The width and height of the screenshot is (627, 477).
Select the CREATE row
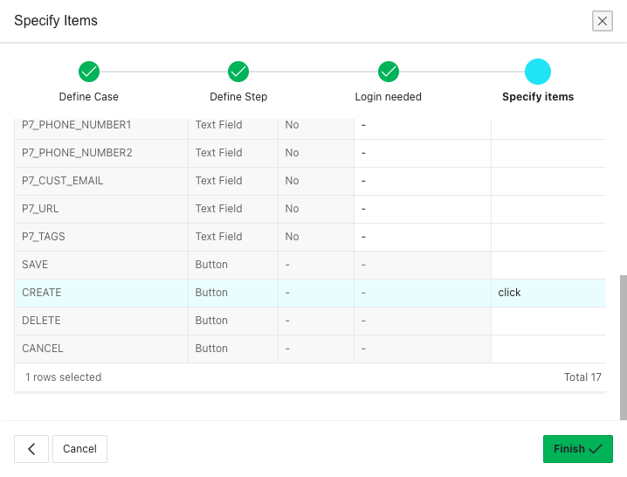pyautogui.click(x=100, y=293)
